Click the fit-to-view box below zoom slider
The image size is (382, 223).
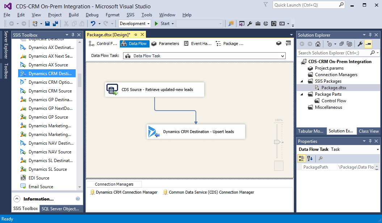coord(279,166)
